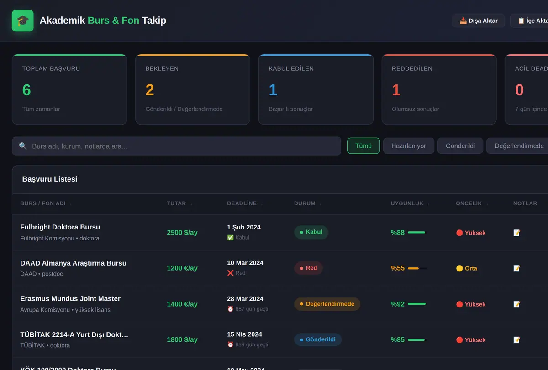The width and height of the screenshot is (548, 370).
Task: Show all applications with the Tümü filter
Action: tap(364, 146)
